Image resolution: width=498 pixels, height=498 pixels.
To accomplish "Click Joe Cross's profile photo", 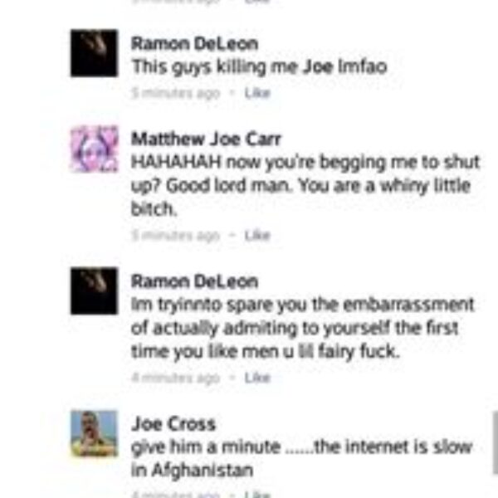I will [95, 433].
